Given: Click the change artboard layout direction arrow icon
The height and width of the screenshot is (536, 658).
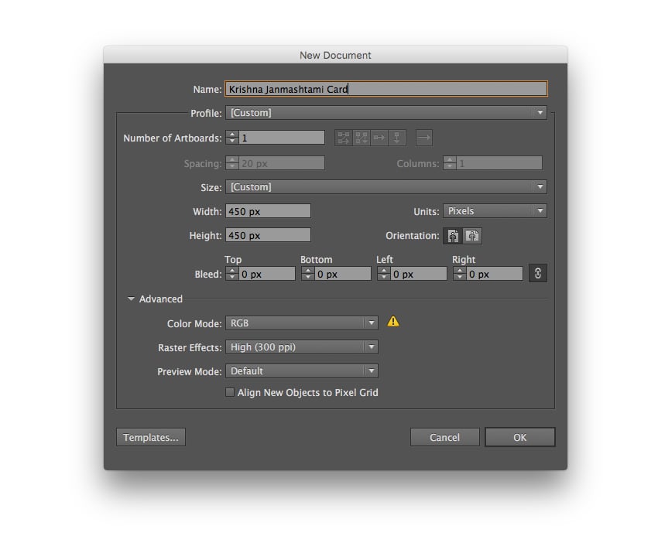Looking at the screenshot, I should (x=424, y=138).
